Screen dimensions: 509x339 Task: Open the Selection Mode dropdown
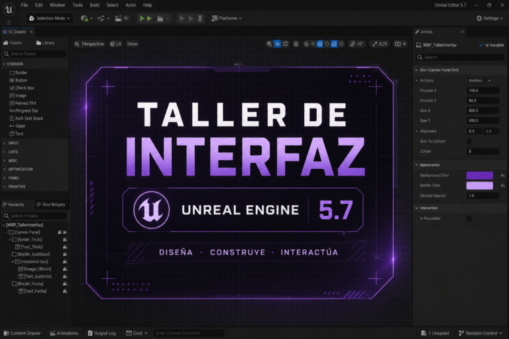(50, 19)
